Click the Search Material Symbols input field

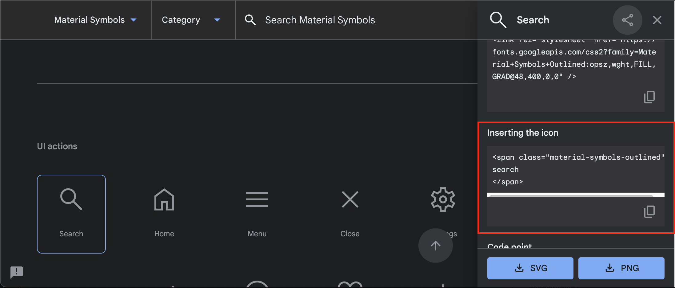click(320, 20)
